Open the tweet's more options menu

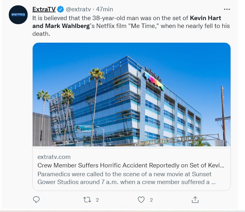227,9
